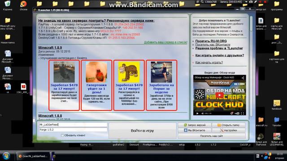287x161 pixels.
Task: Click the share icon on the video
Action: pos(243,78)
